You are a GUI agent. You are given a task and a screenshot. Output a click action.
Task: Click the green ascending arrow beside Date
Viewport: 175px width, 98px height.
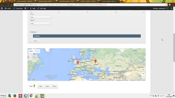click(34, 86)
